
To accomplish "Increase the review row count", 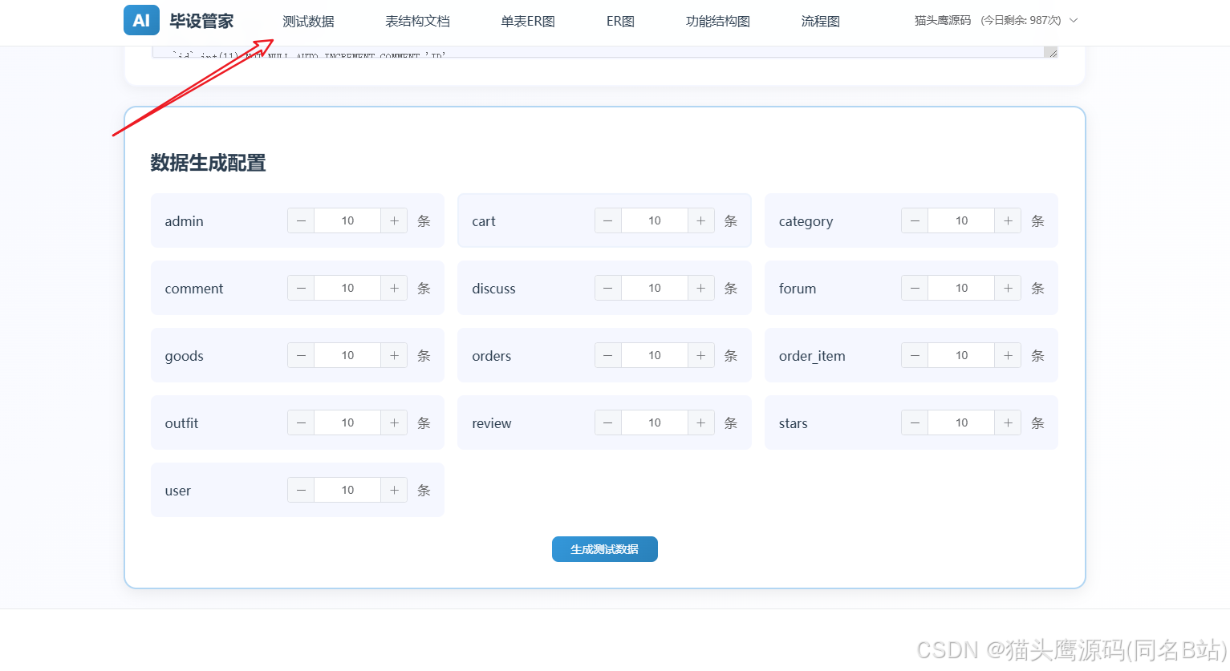I will pos(701,422).
